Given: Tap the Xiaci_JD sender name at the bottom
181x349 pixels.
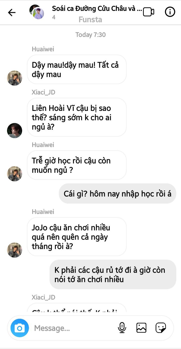Looking at the screenshot, I should pyautogui.click(x=43, y=297).
